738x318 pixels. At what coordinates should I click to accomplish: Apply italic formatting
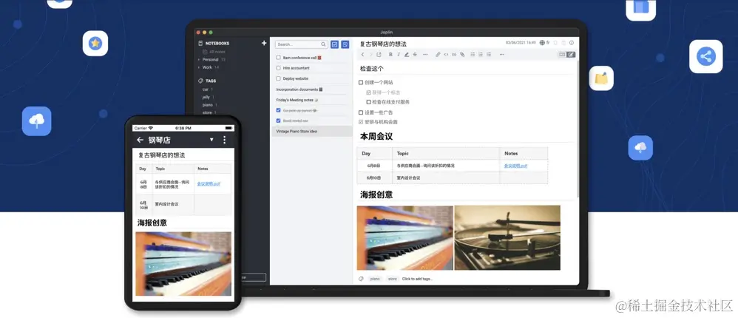pos(398,55)
